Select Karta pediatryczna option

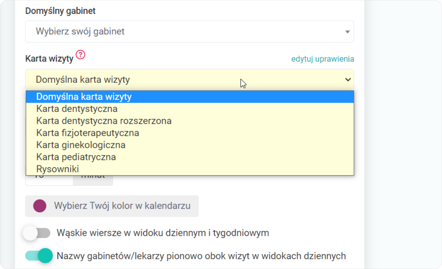[x=190, y=157]
